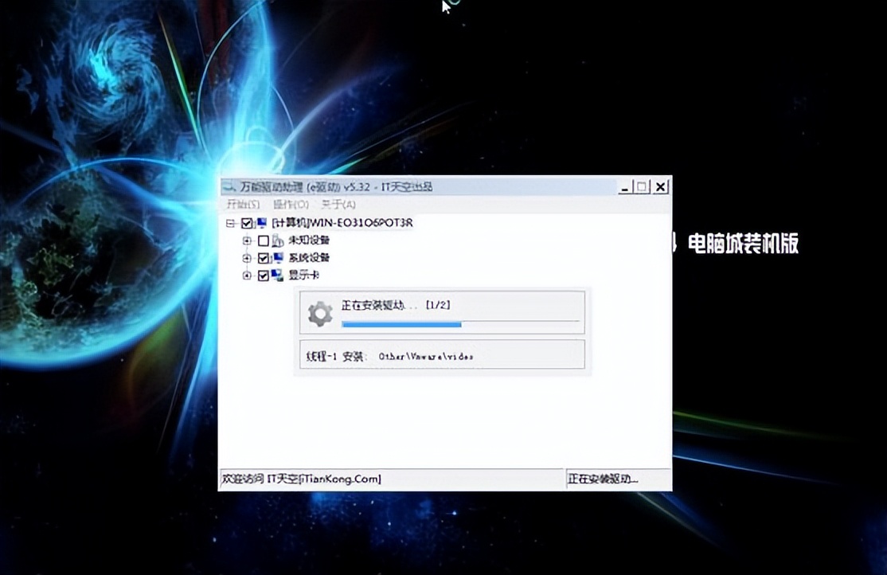Uncheck the root computer checkbox

pos(247,223)
